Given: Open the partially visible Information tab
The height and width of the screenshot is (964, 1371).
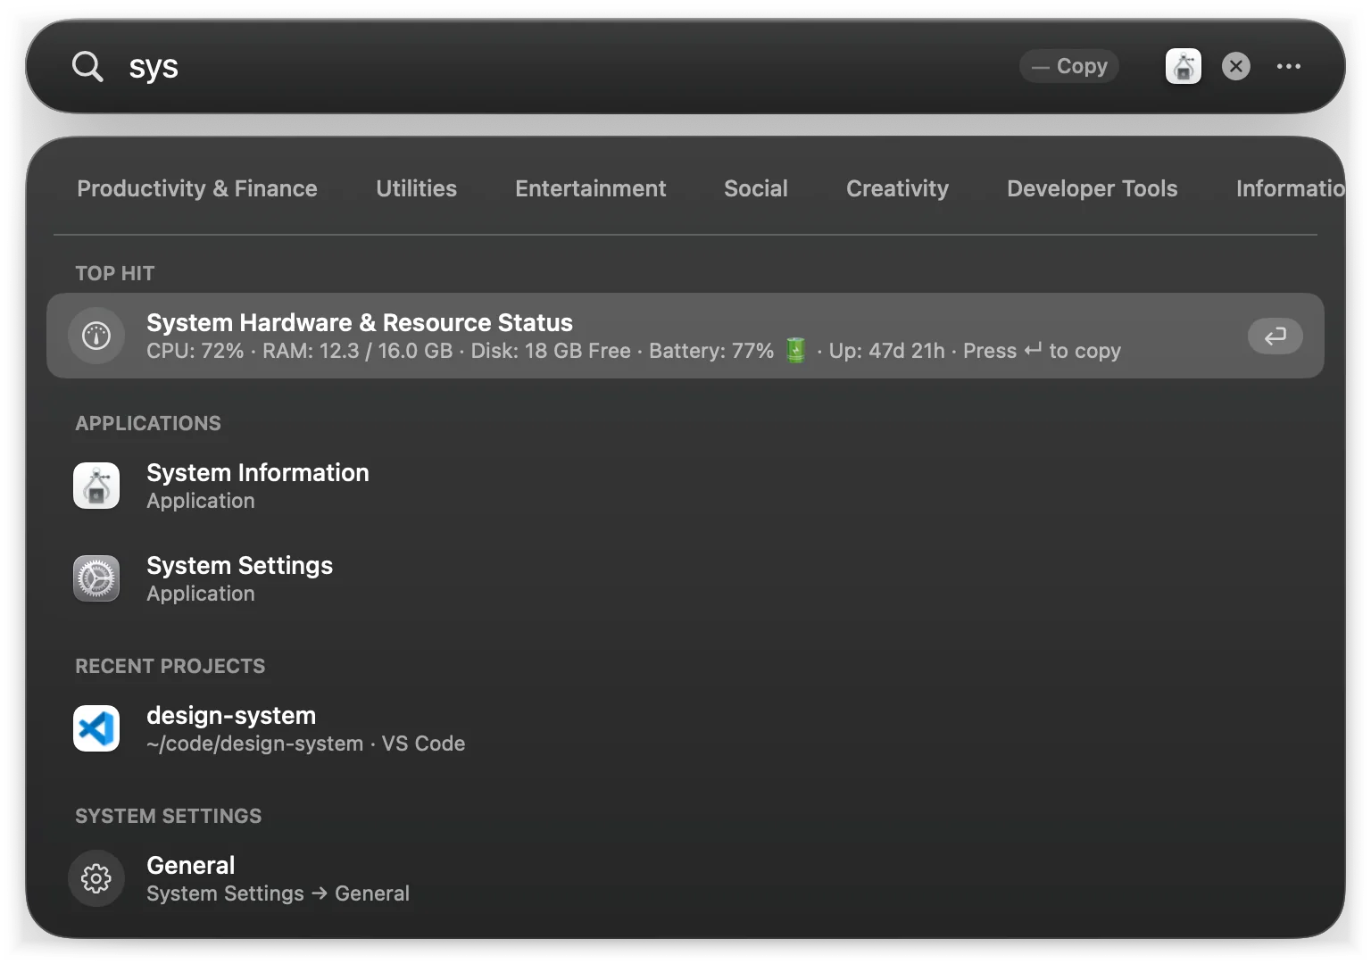Looking at the screenshot, I should (x=1290, y=188).
